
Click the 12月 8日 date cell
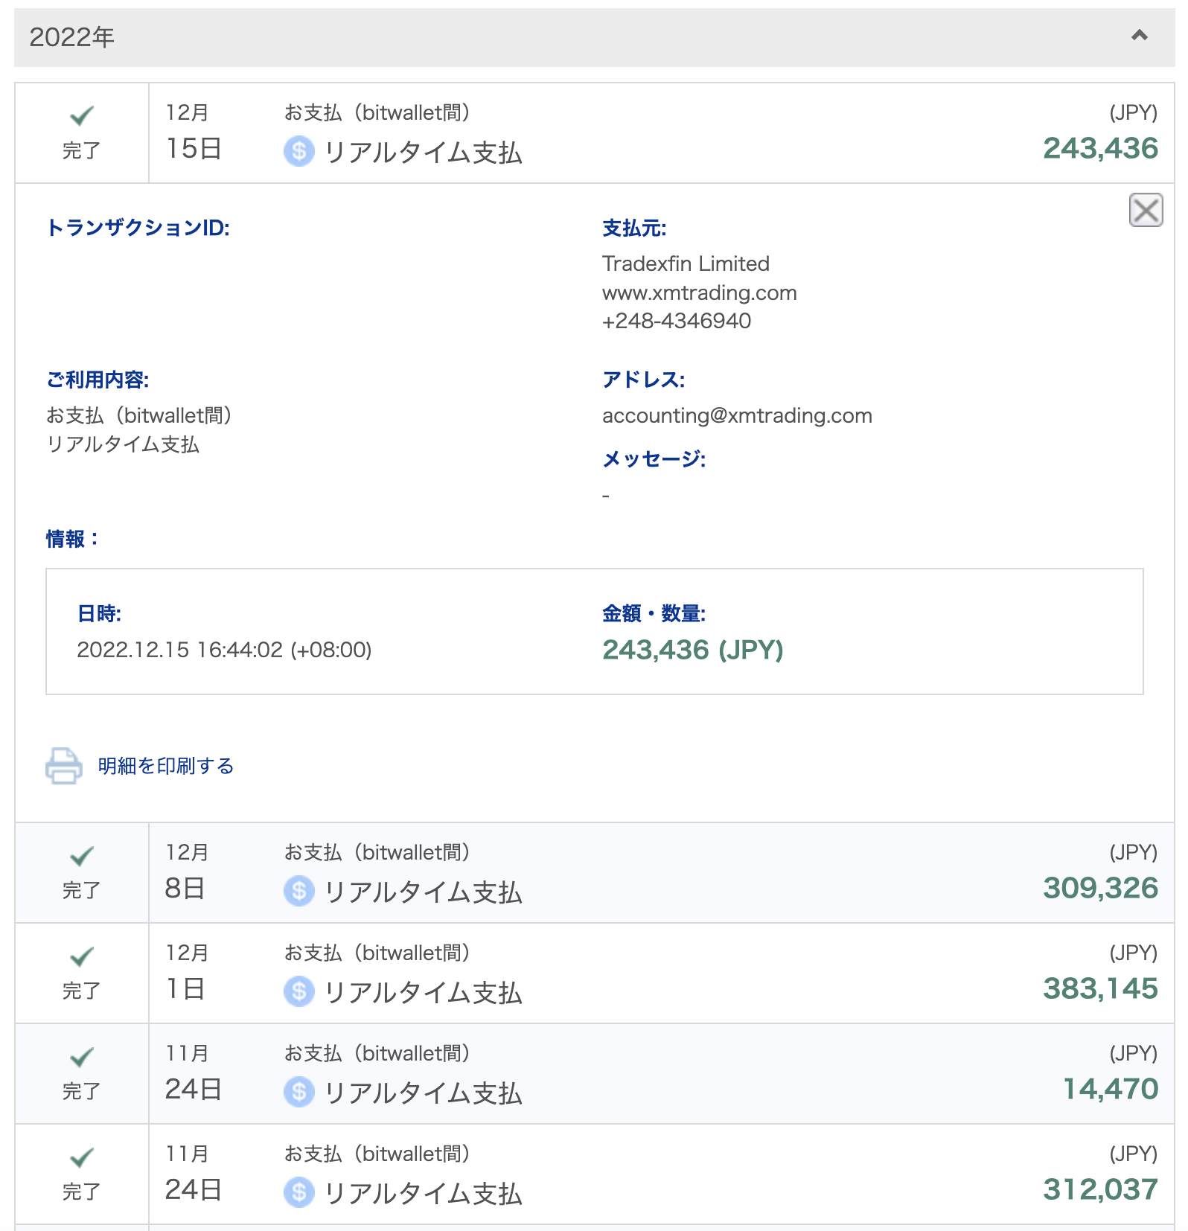pos(187,872)
